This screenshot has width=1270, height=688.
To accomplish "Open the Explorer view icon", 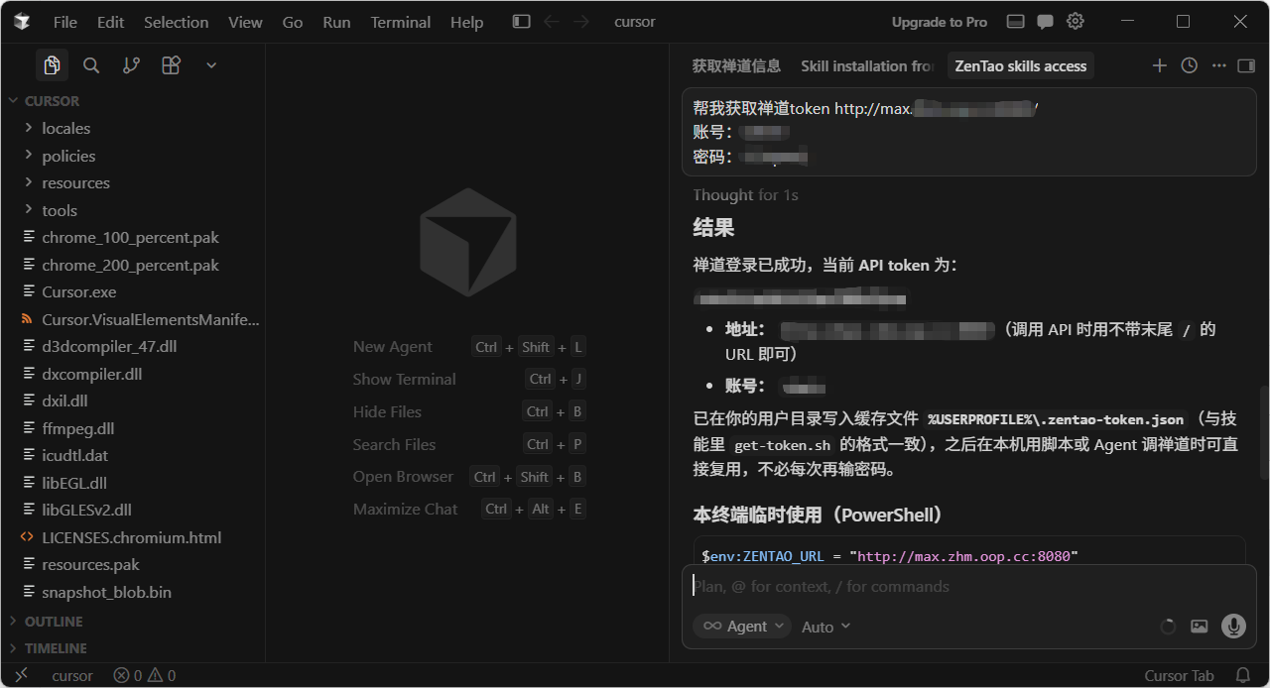I will click(52, 65).
